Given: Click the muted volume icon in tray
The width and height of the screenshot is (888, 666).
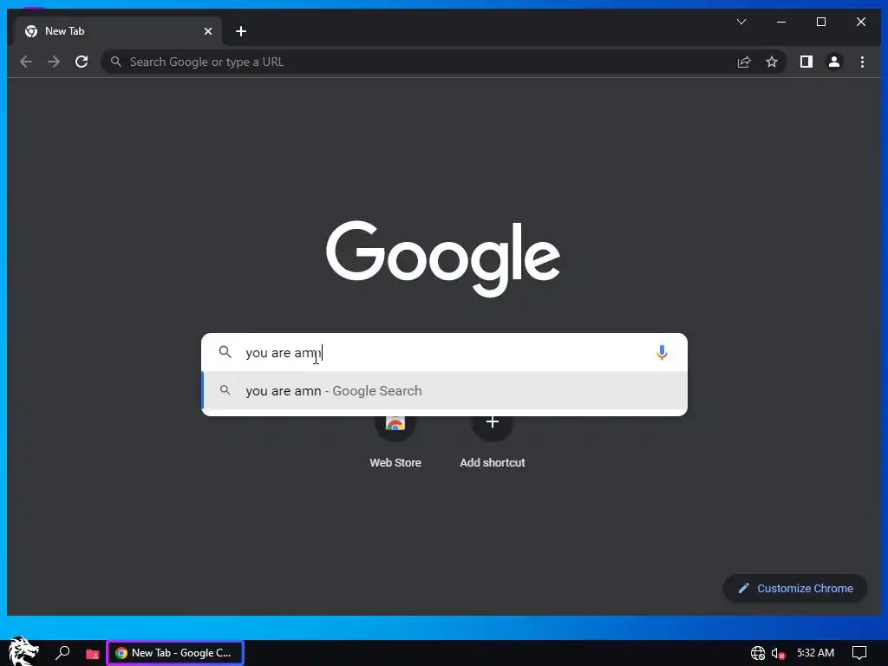Looking at the screenshot, I should coord(778,653).
